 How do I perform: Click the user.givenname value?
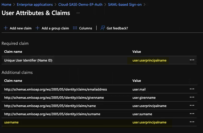[144, 98]
